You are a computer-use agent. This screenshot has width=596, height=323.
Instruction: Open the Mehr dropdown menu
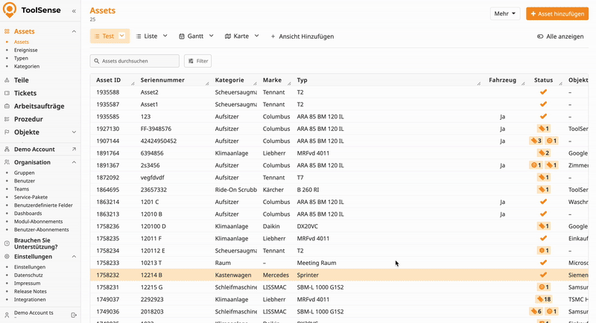tap(504, 14)
